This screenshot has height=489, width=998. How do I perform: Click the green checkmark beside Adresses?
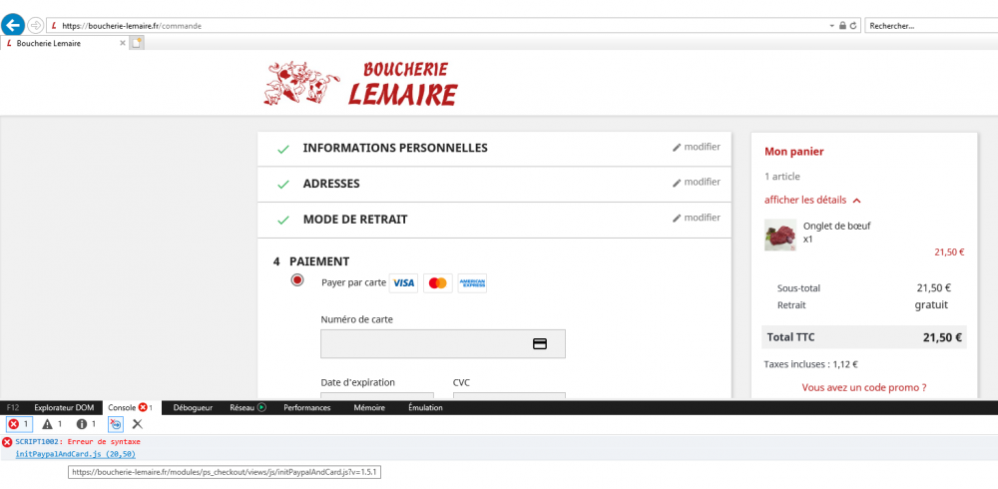[x=283, y=185]
